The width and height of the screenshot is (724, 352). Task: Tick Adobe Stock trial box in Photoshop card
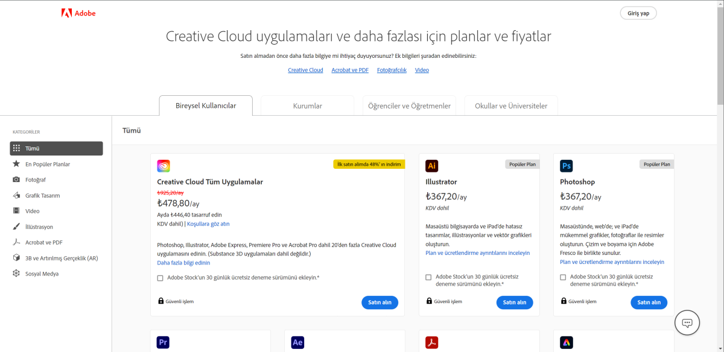[x=563, y=277]
